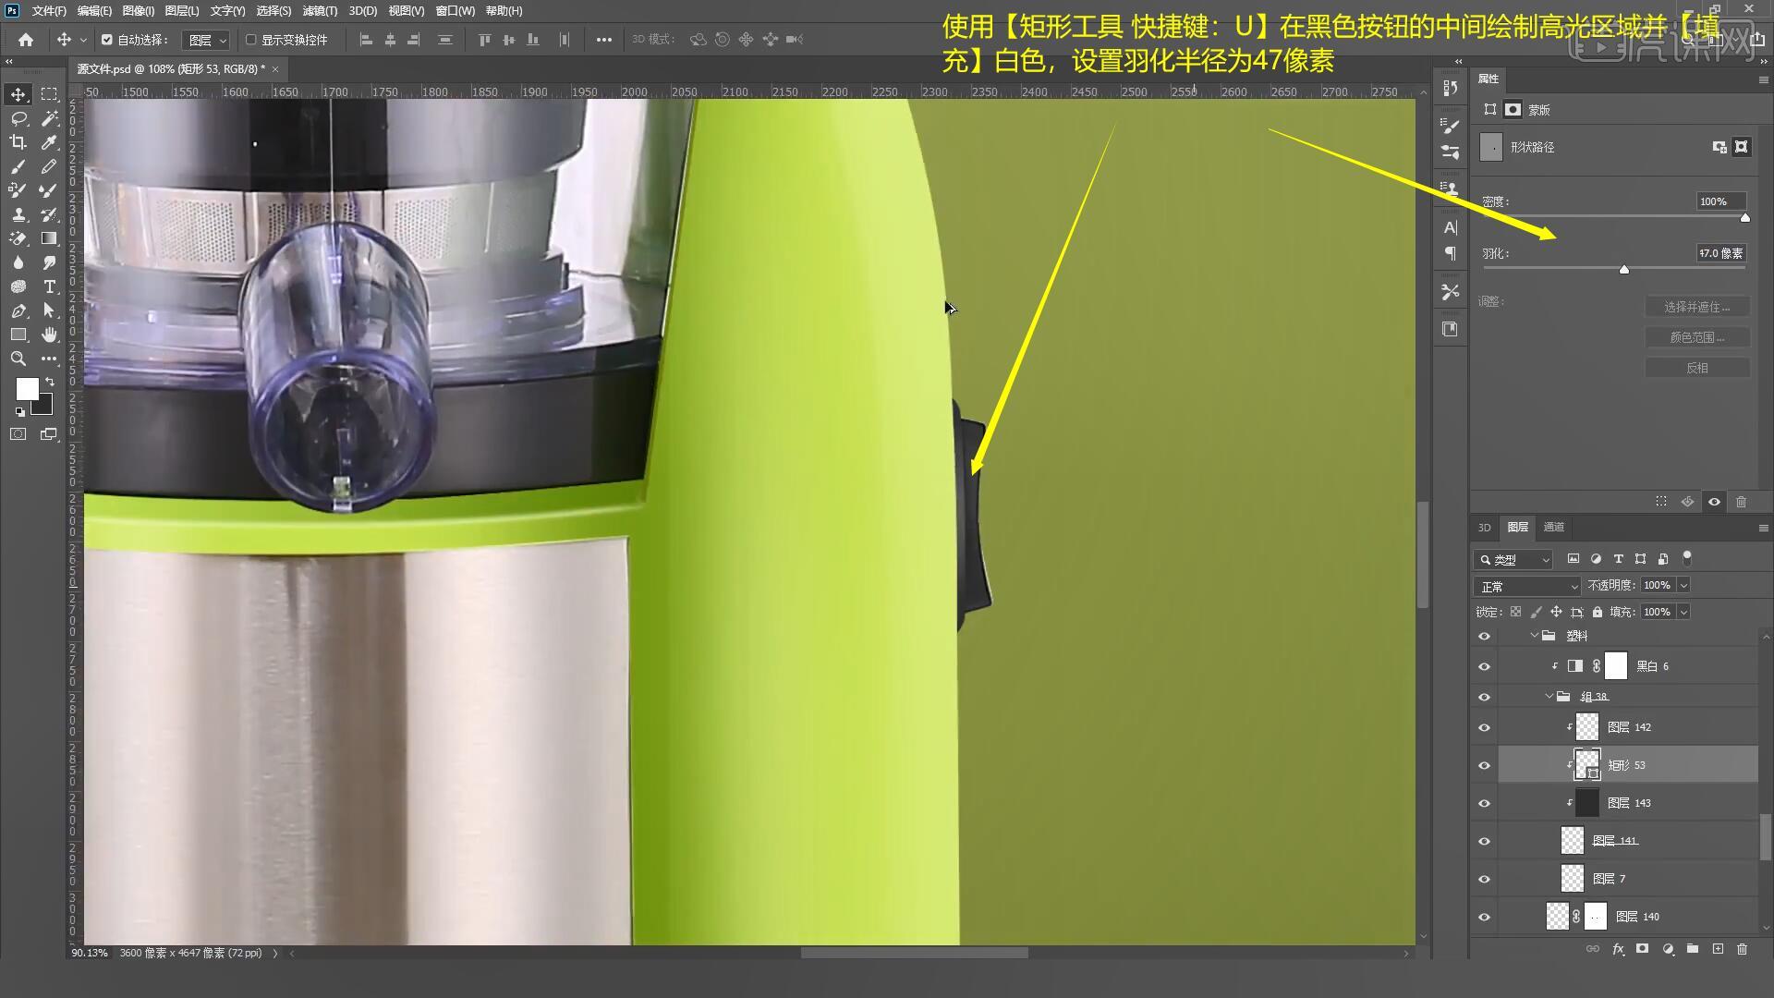
Task: Click the 颜色范围 button
Action: click(x=1696, y=337)
